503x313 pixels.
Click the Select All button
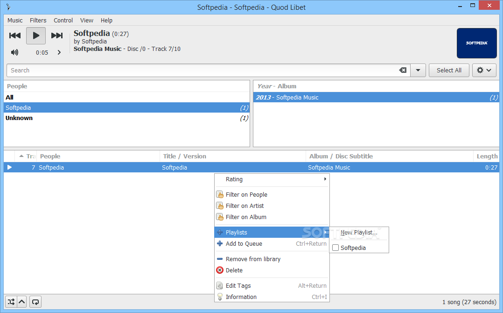click(x=449, y=70)
